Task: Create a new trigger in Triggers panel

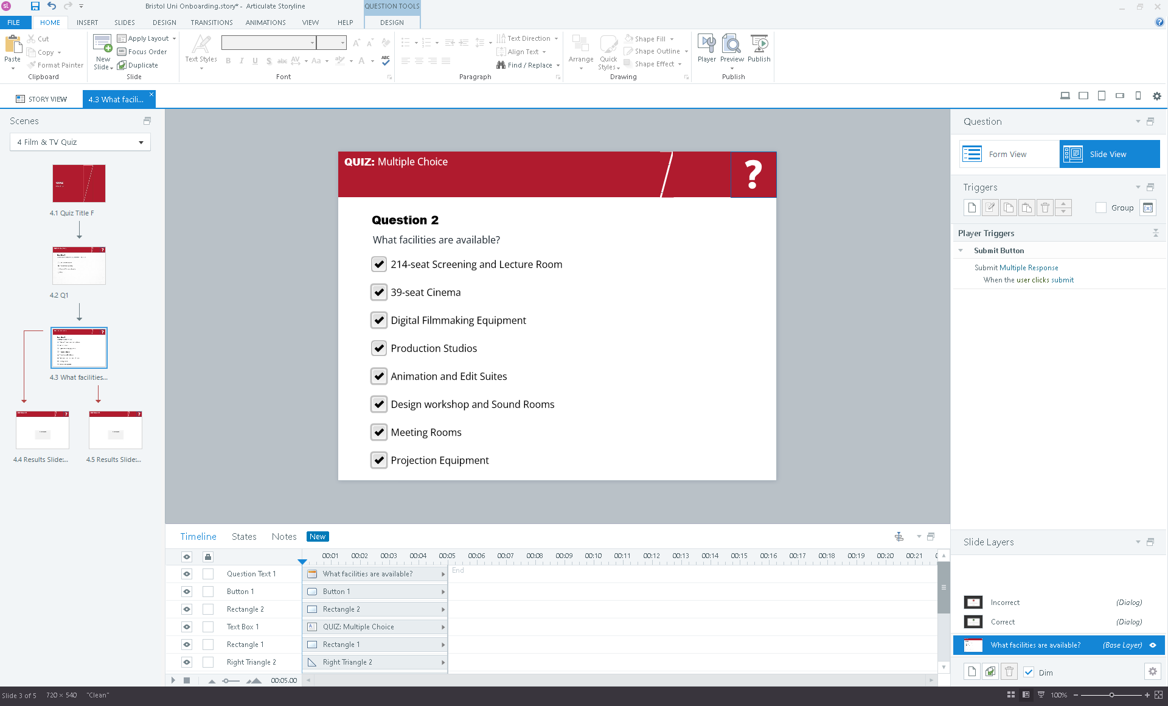Action: coord(972,208)
